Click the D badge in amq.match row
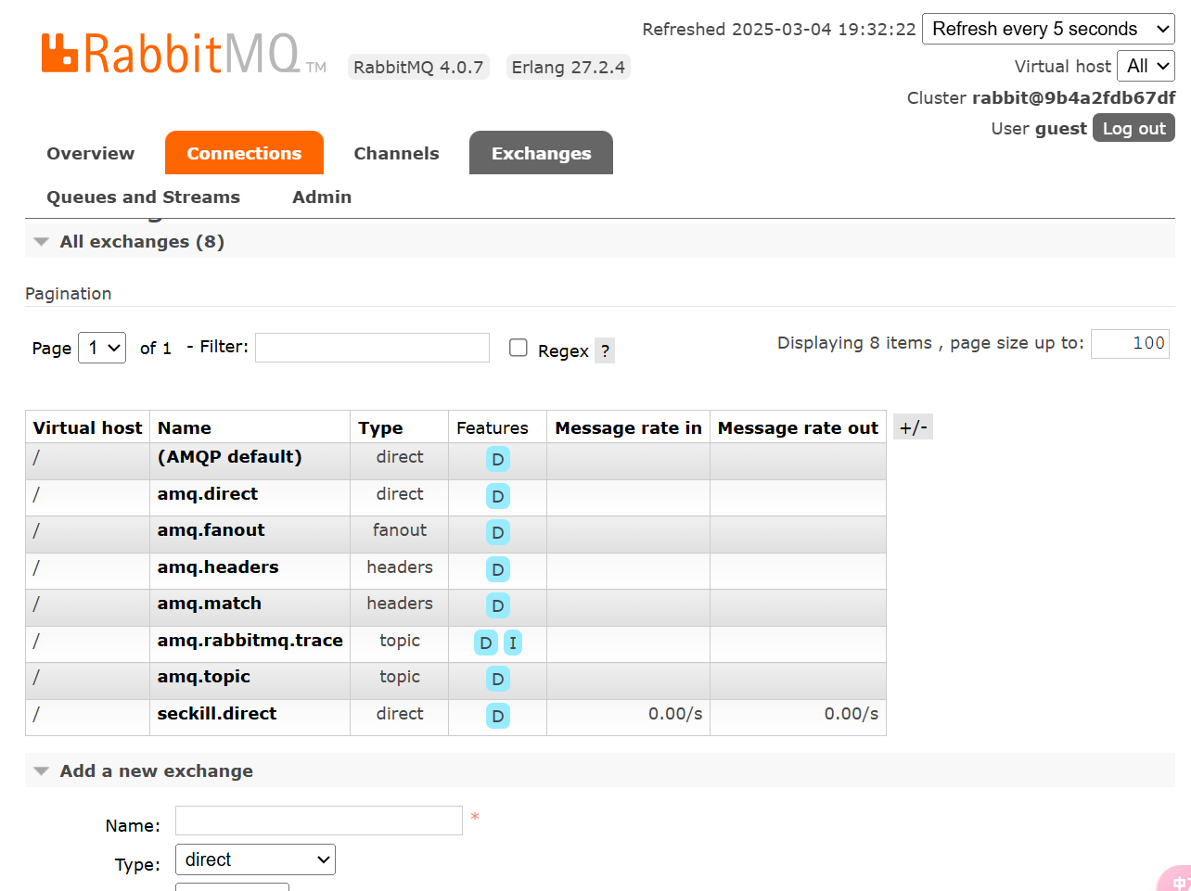This screenshot has width=1191, height=891. coord(498,605)
